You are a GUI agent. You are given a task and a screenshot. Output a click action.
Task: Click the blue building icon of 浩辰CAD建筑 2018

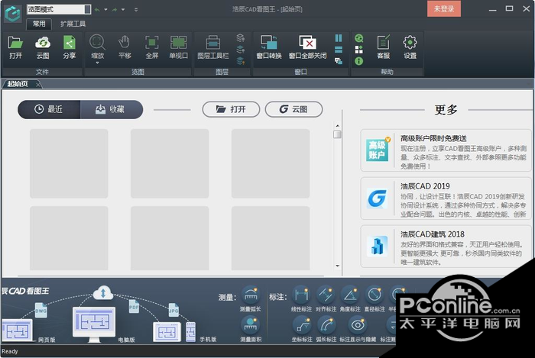(377, 246)
